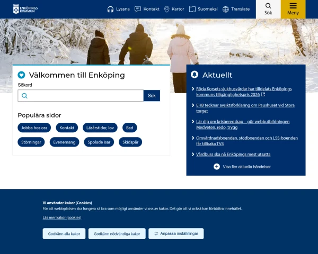This screenshot has height=254, width=318.
Task: Click the chevron before Omvårdnadsboenden news item
Action: (193, 138)
